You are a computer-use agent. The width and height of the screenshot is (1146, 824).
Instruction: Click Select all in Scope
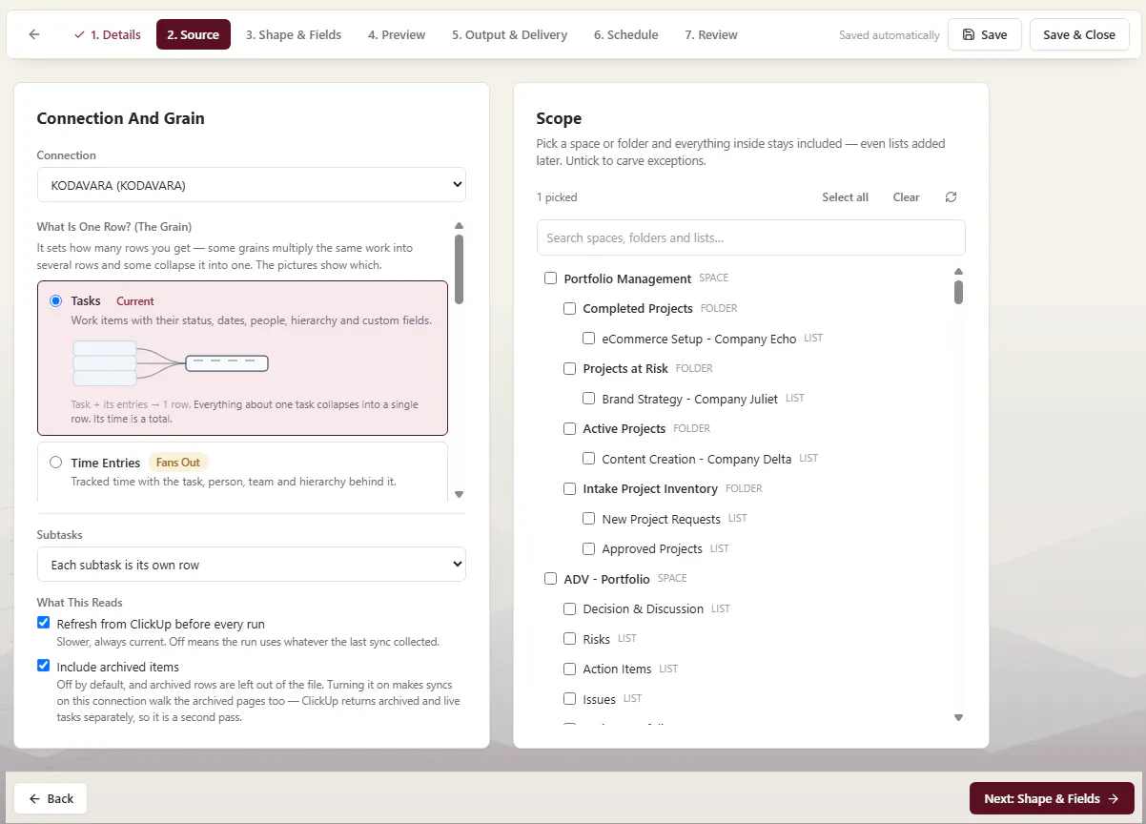point(845,197)
